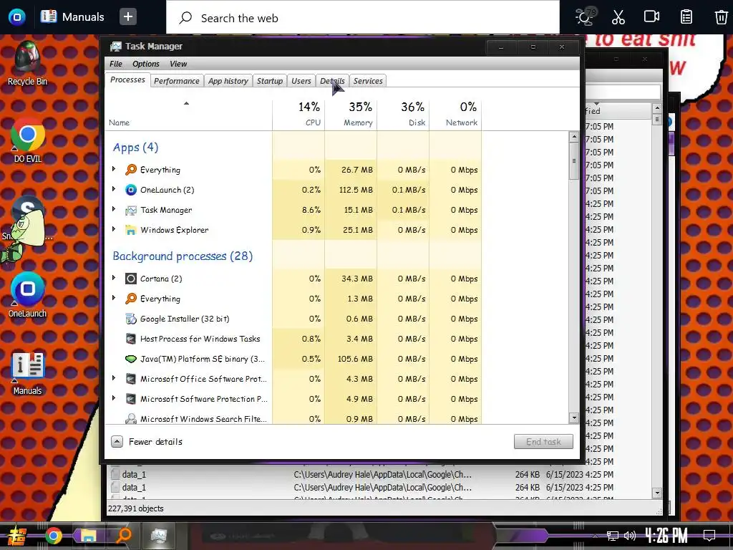
Task: Switch to the Startup tab
Action: 270,81
